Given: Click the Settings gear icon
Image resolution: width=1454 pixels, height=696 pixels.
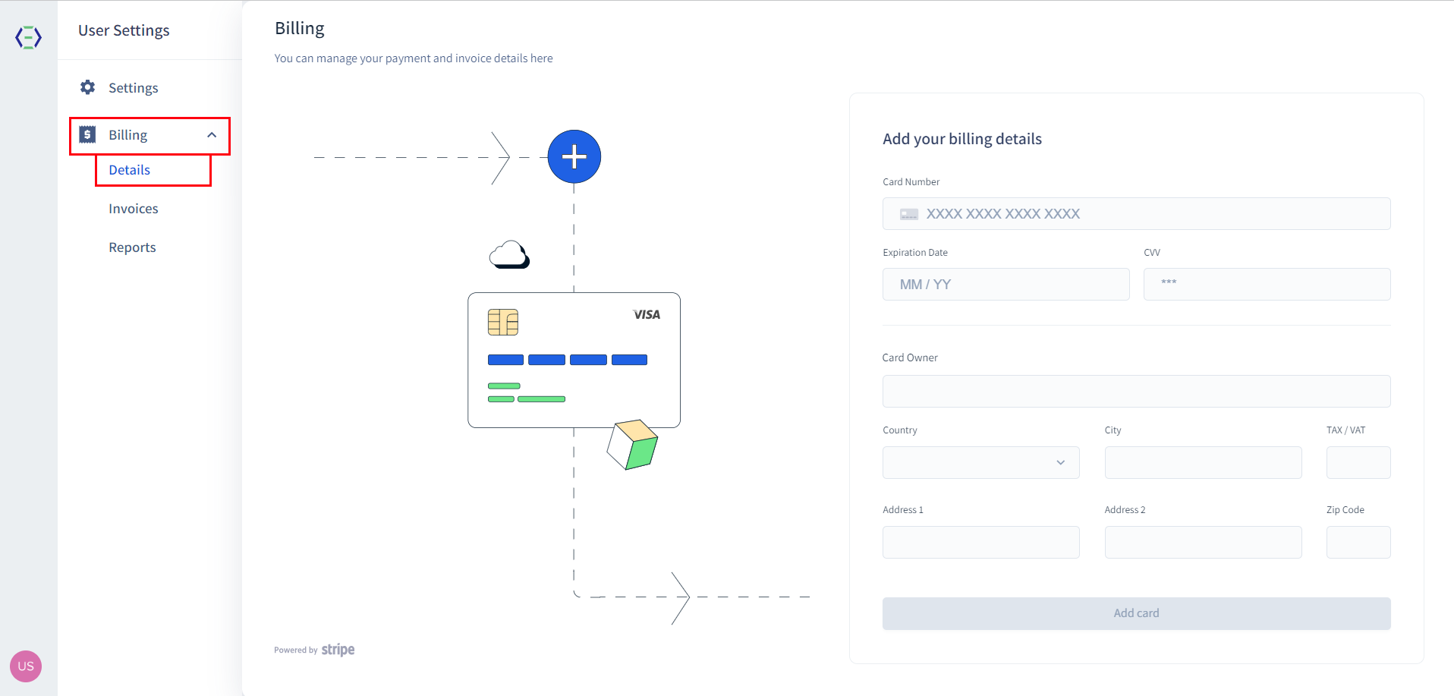Looking at the screenshot, I should coord(88,87).
